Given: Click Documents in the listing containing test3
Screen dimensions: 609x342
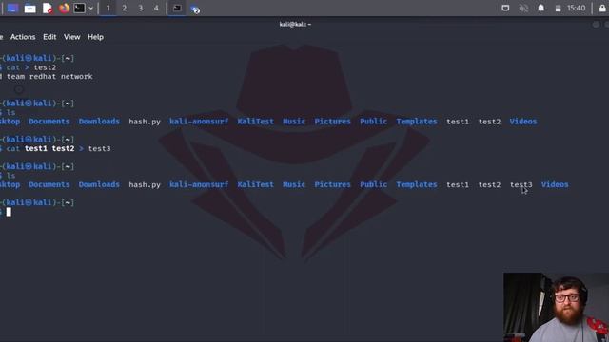Looking at the screenshot, I should [49, 184].
